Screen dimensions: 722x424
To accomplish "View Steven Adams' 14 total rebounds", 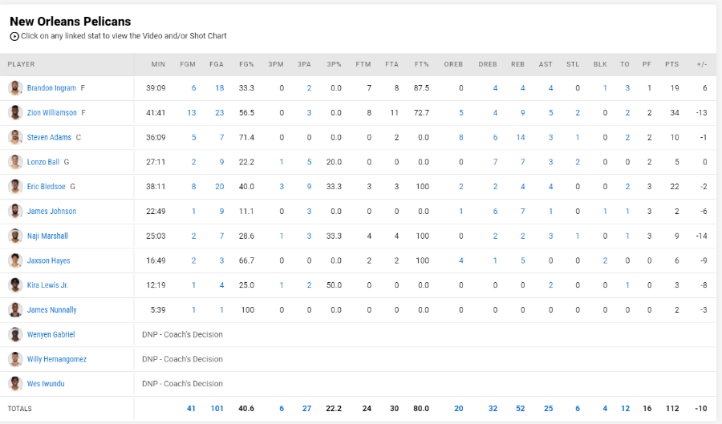I will (521, 137).
